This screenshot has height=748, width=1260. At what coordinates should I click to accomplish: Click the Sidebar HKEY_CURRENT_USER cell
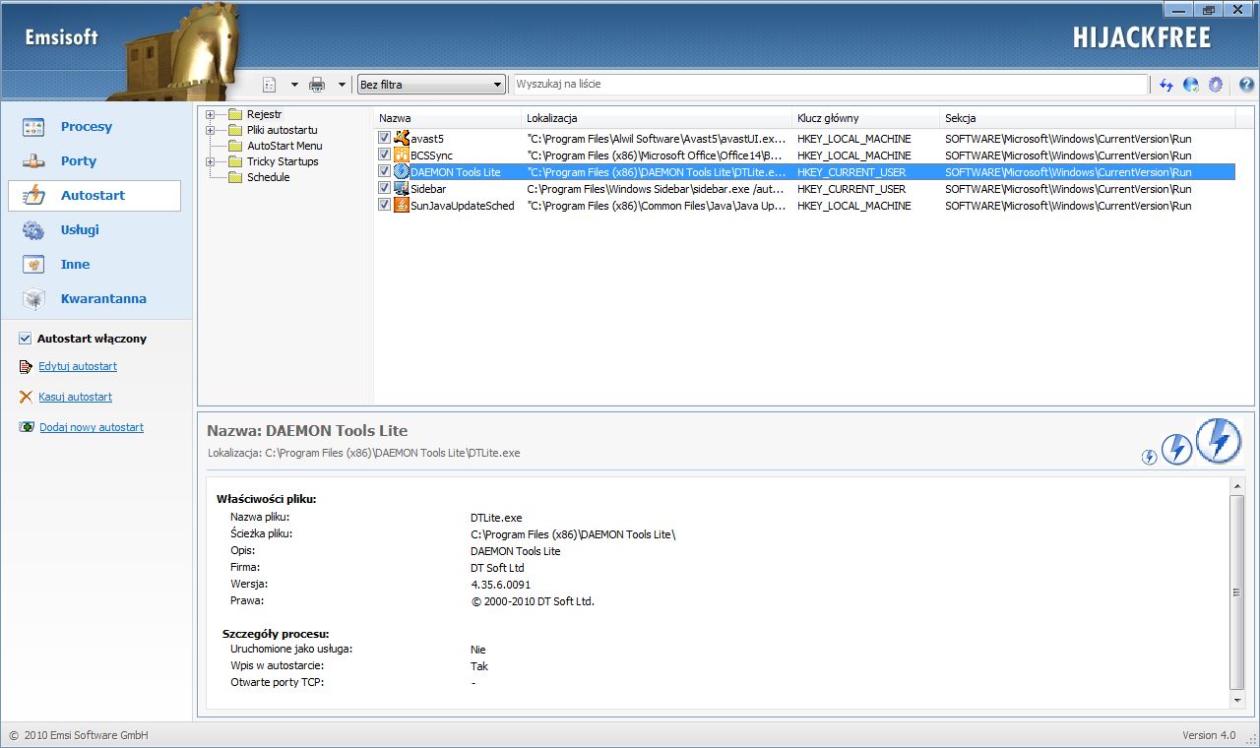851,189
